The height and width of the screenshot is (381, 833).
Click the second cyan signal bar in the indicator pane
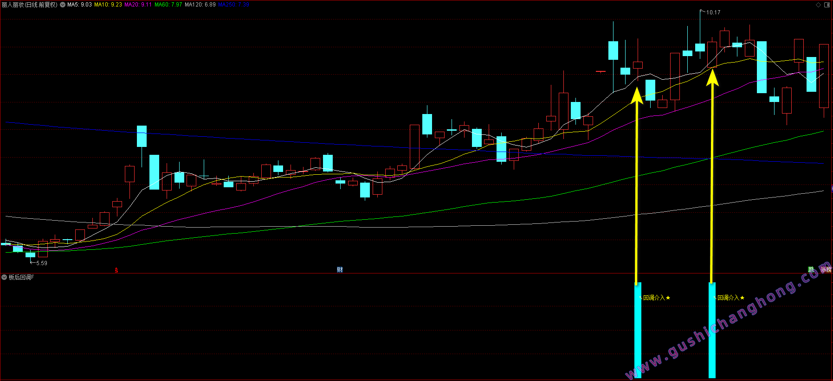tap(712, 330)
